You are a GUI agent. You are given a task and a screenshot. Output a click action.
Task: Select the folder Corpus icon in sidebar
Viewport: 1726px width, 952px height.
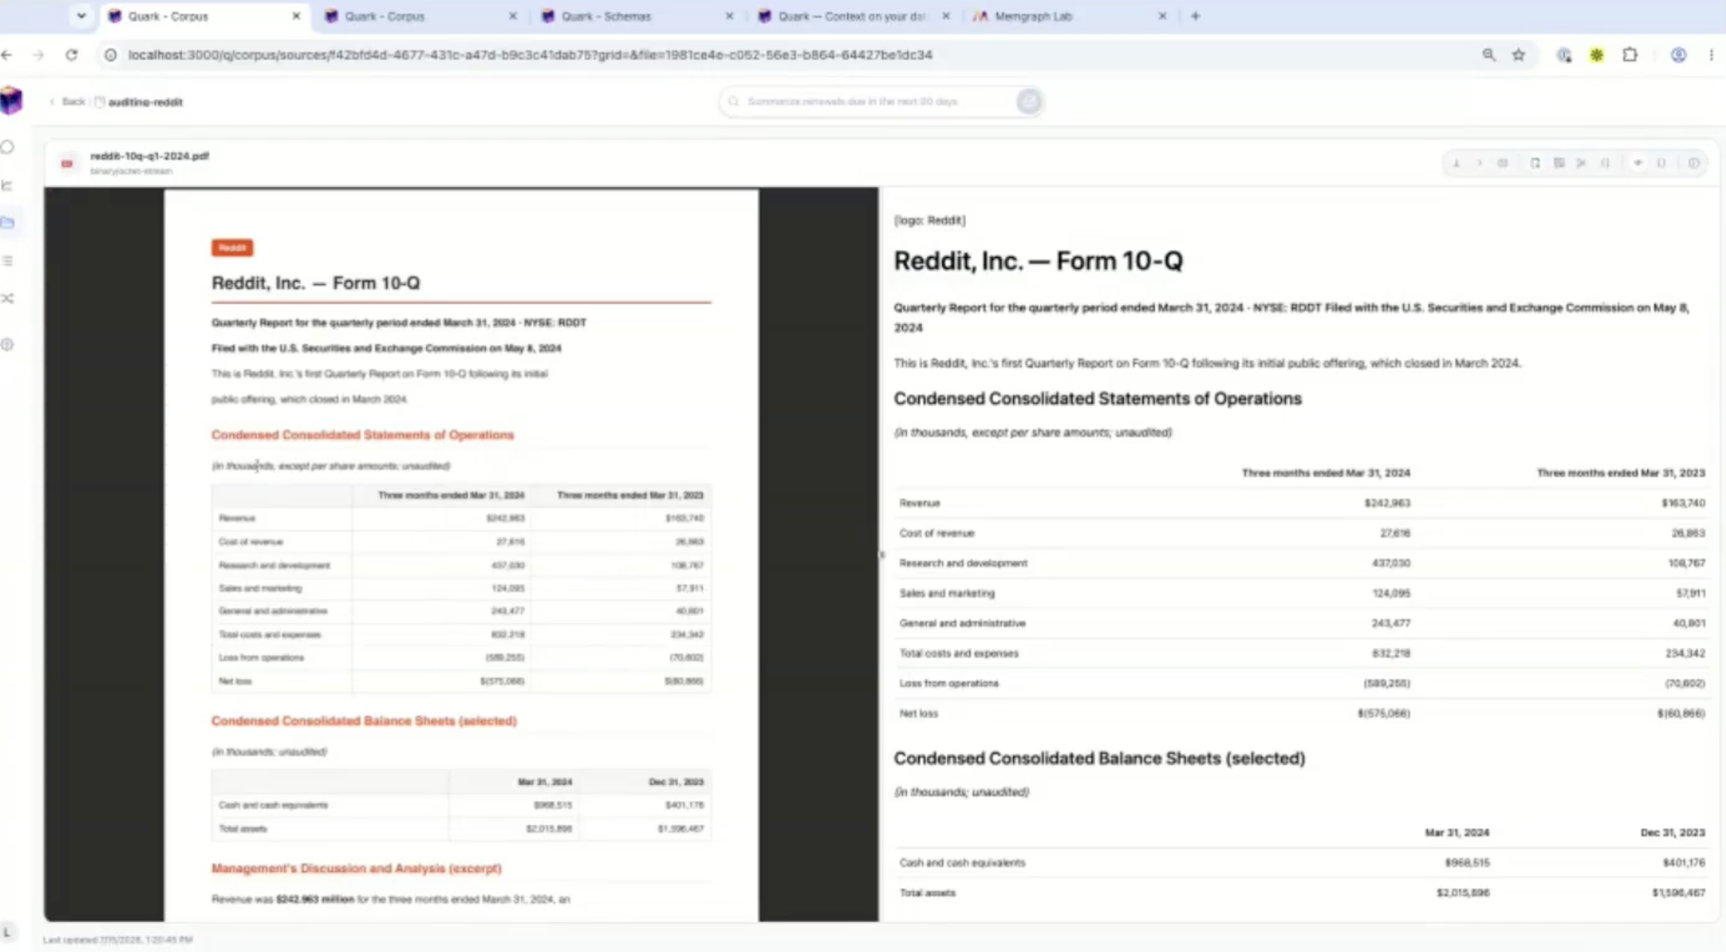click(7, 223)
